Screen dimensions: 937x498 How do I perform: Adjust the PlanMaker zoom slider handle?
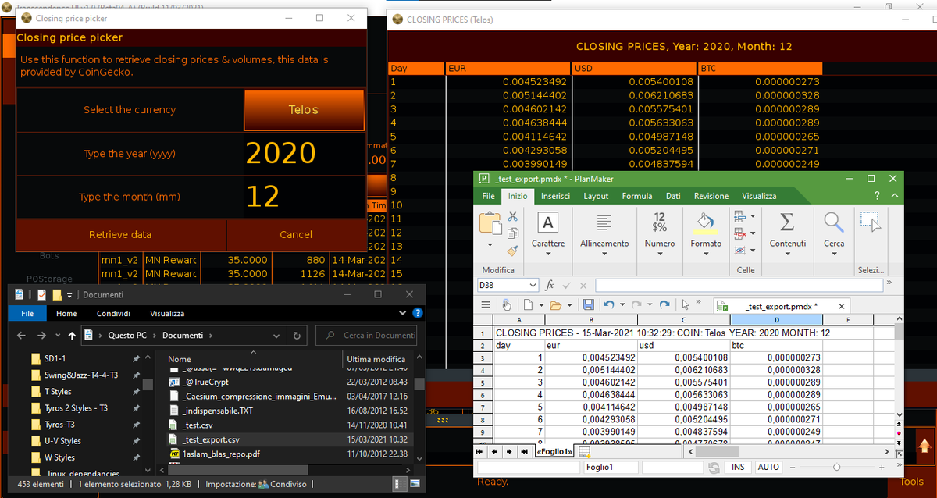click(836, 467)
